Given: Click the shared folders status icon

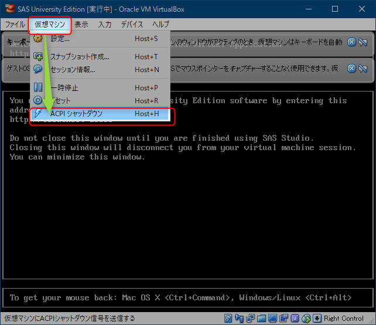Looking at the screenshot, I should tap(261, 319).
